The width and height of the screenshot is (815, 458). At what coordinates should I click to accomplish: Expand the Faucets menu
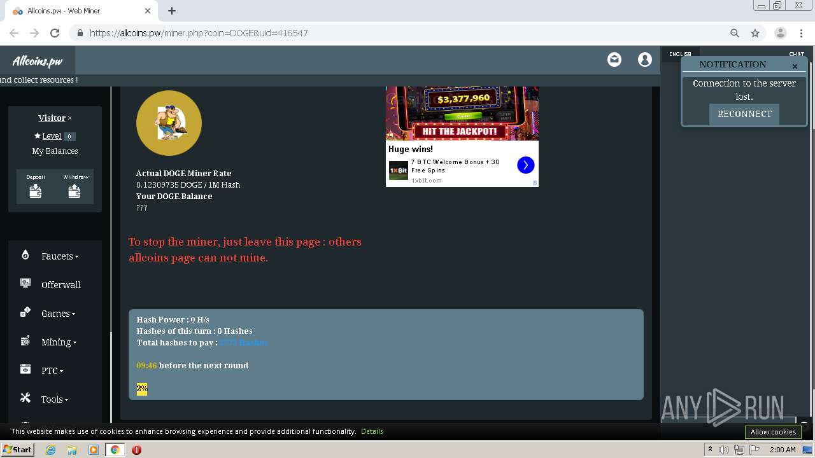pyautogui.click(x=60, y=256)
